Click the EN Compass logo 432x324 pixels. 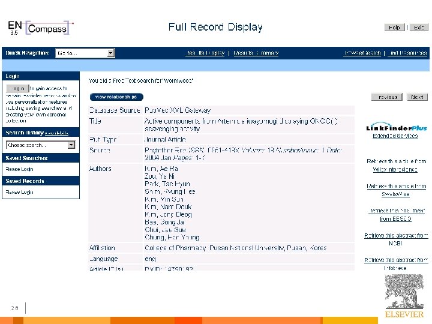(41, 28)
